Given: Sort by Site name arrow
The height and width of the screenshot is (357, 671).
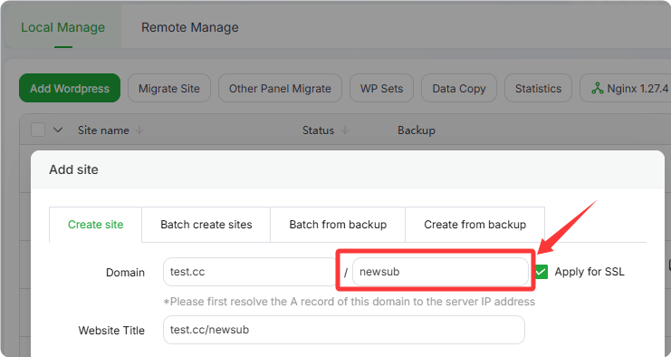Looking at the screenshot, I should tap(139, 130).
